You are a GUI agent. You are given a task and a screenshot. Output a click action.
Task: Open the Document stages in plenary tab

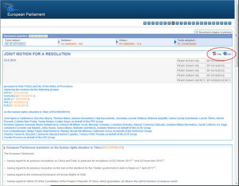(x=213, y=32)
